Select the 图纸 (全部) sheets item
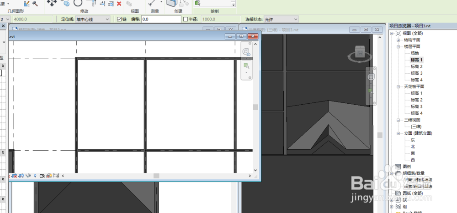 pos(413,193)
